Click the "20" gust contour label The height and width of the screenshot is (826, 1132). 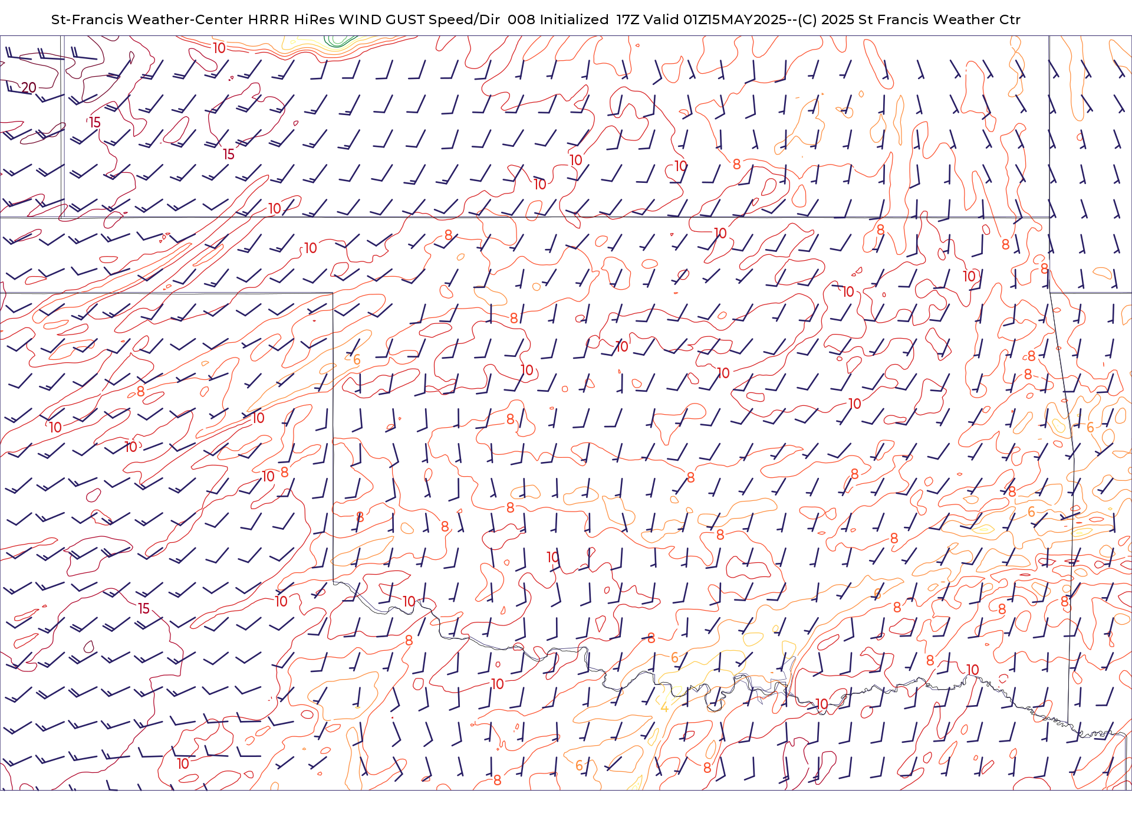pos(29,88)
